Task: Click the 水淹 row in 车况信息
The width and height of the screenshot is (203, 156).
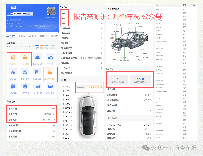Action: 82,18
